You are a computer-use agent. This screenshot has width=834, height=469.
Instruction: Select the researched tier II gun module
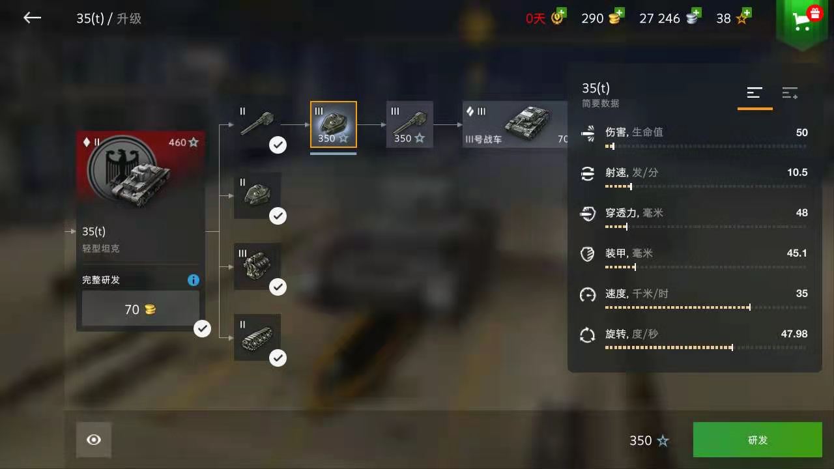point(257,124)
